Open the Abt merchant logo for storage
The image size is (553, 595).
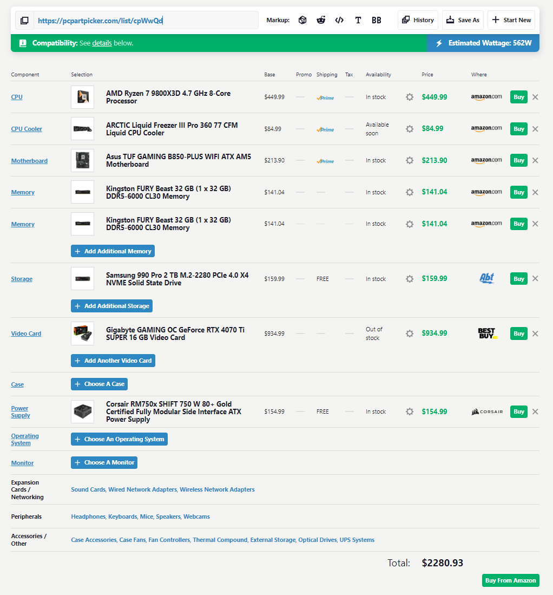(x=486, y=278)
